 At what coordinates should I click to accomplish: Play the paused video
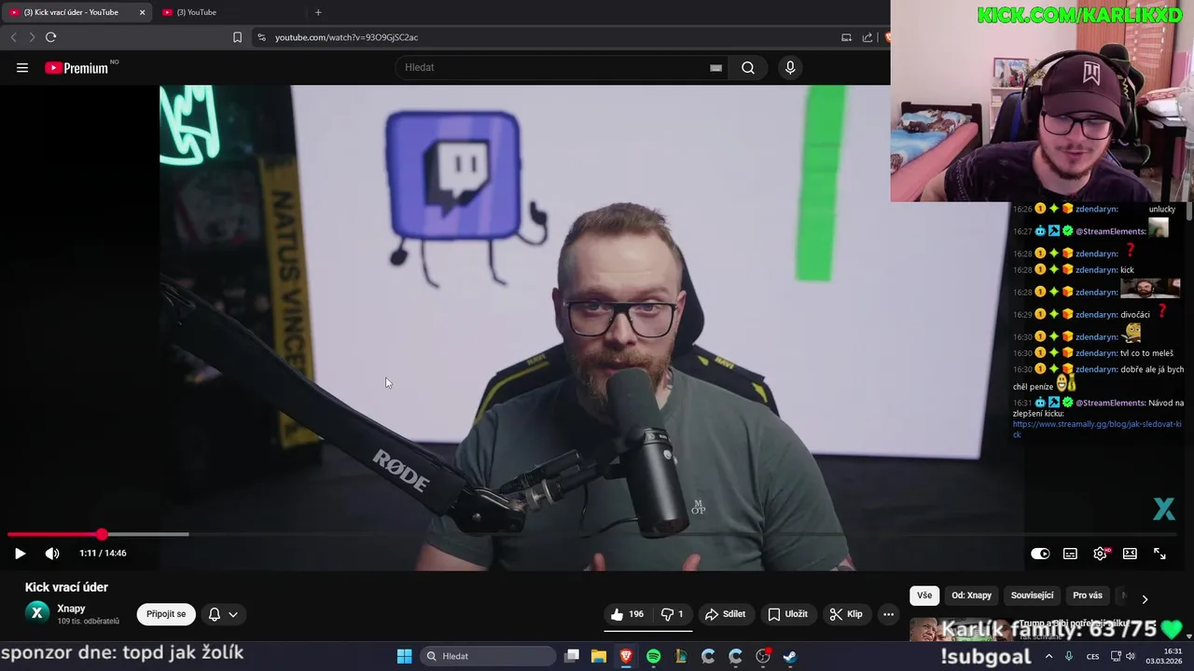point(20,554)
